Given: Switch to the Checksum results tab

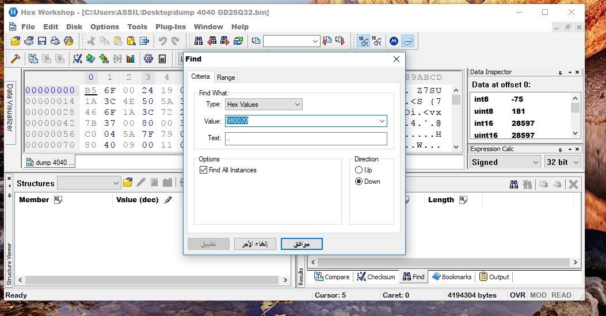Looking at the screenshot, I should (376, 277).
